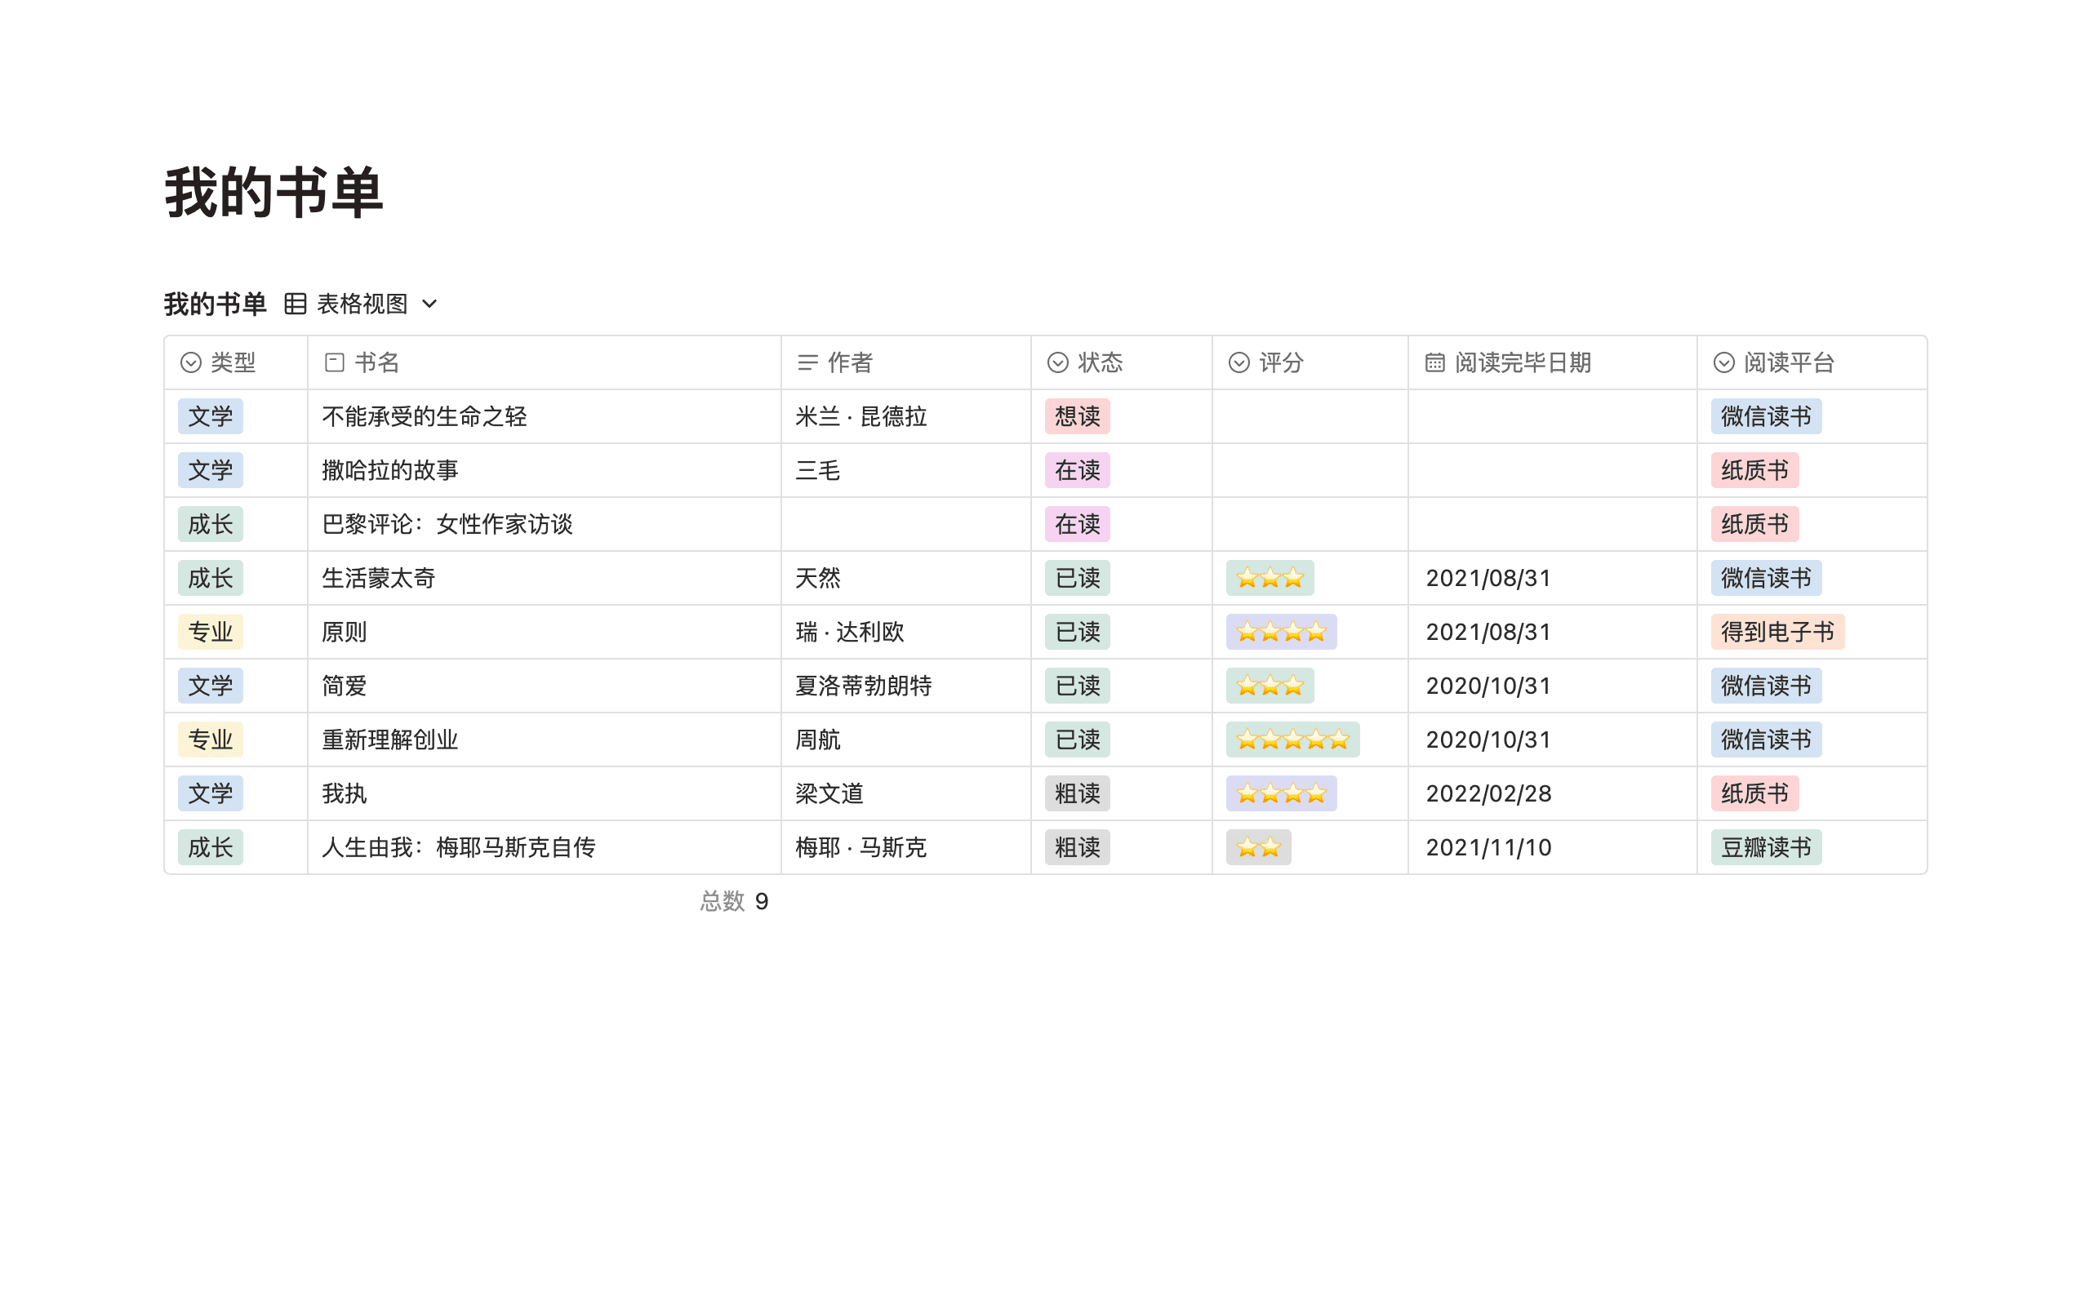The width and height of the screenshot is (2090, 1306).
Task: Click the 评分 column select icon
Action: 1238,362
